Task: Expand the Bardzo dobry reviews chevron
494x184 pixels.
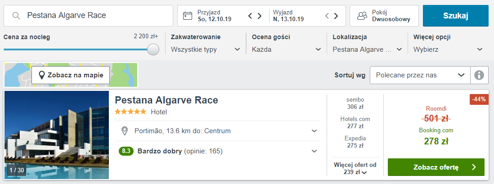Action: [x=314, y=151]
